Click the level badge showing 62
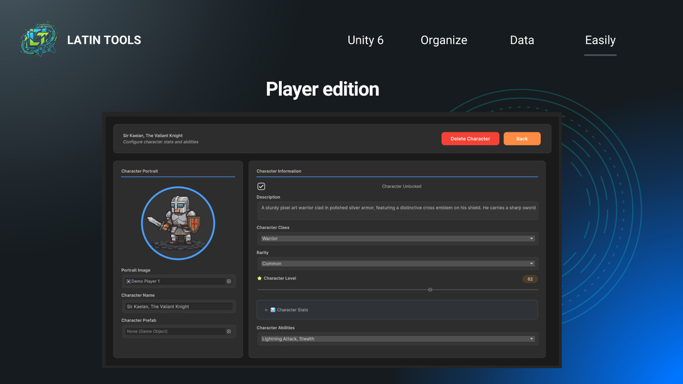Viewport: 683px width, 384px height. (x=530, y=279)
